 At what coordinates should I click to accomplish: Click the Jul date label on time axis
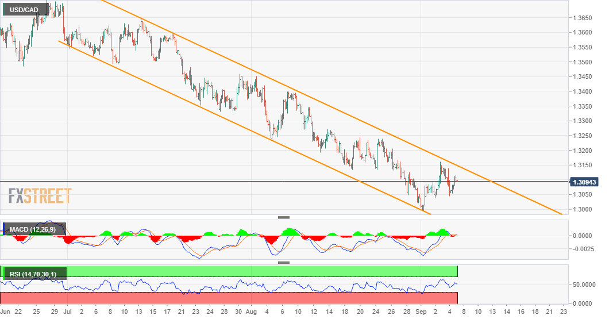67,312
